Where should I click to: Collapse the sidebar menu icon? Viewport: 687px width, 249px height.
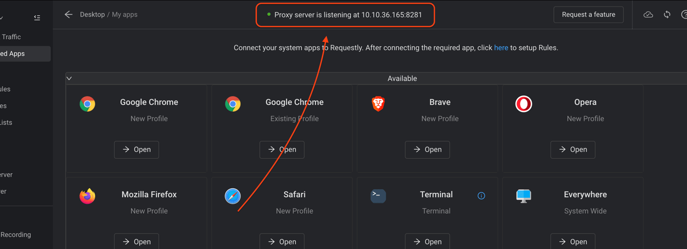[x=37, y=18]
